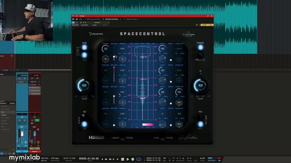Click the high-mid band depth slider dot
291x163 pixels.
(171, 81)
